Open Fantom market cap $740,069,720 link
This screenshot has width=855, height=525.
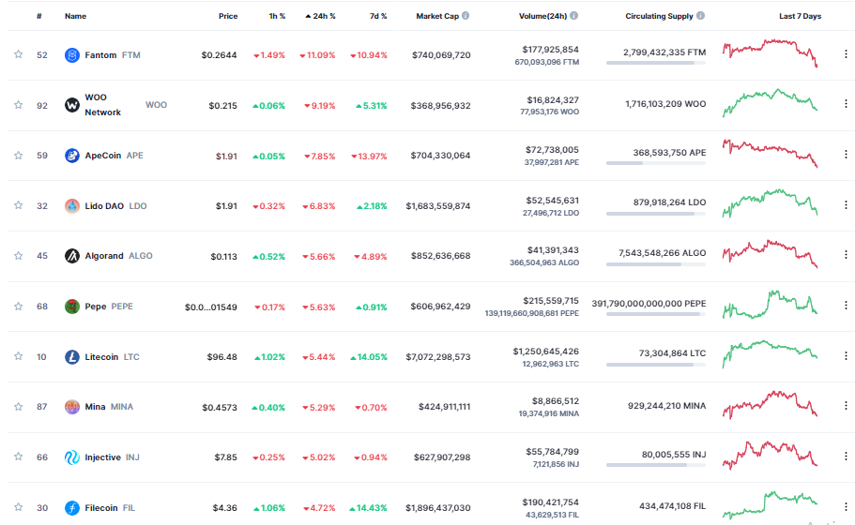tap(441, 55)
